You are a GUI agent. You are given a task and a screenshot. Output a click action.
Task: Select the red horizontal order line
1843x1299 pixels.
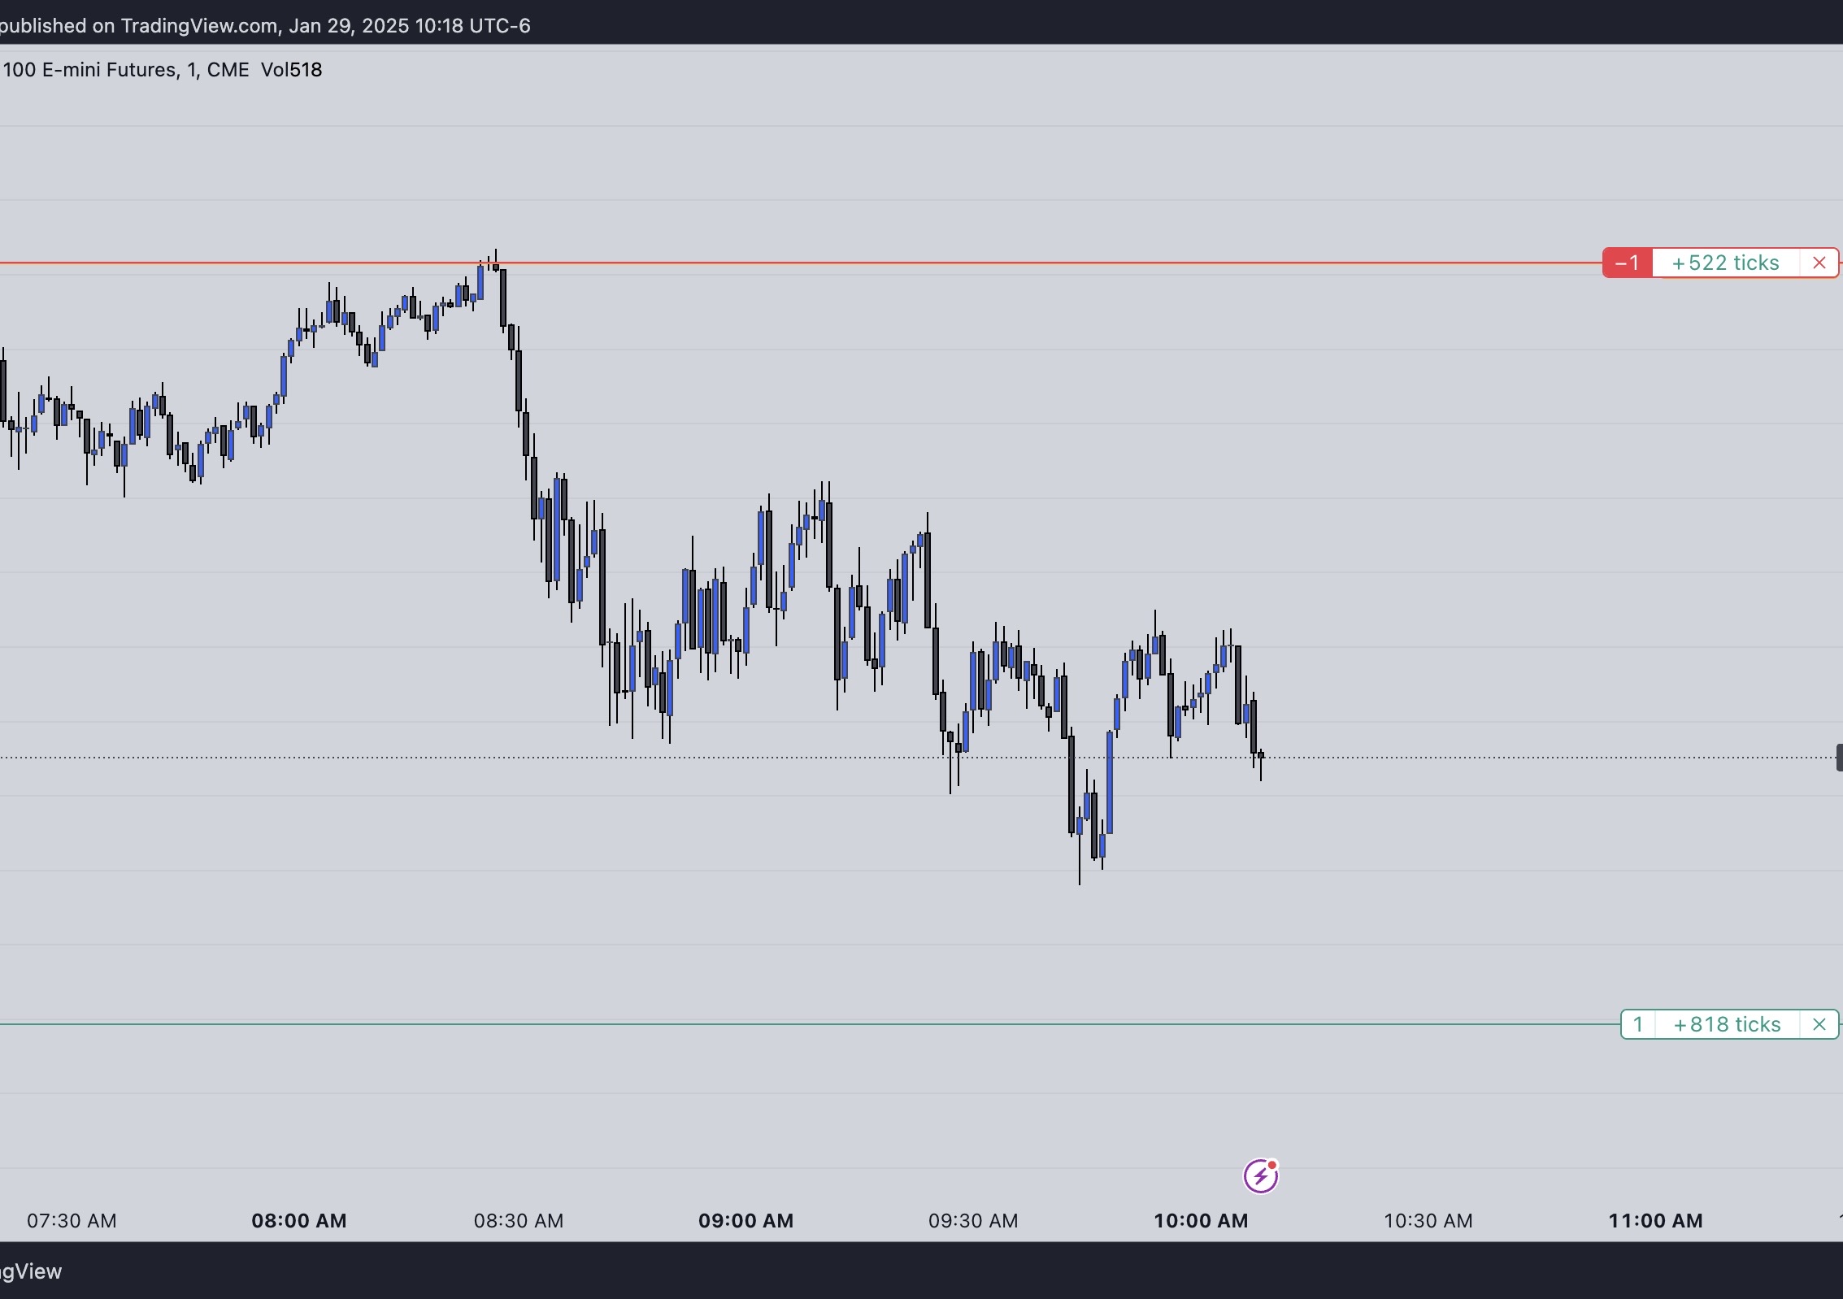click(801, 263)
